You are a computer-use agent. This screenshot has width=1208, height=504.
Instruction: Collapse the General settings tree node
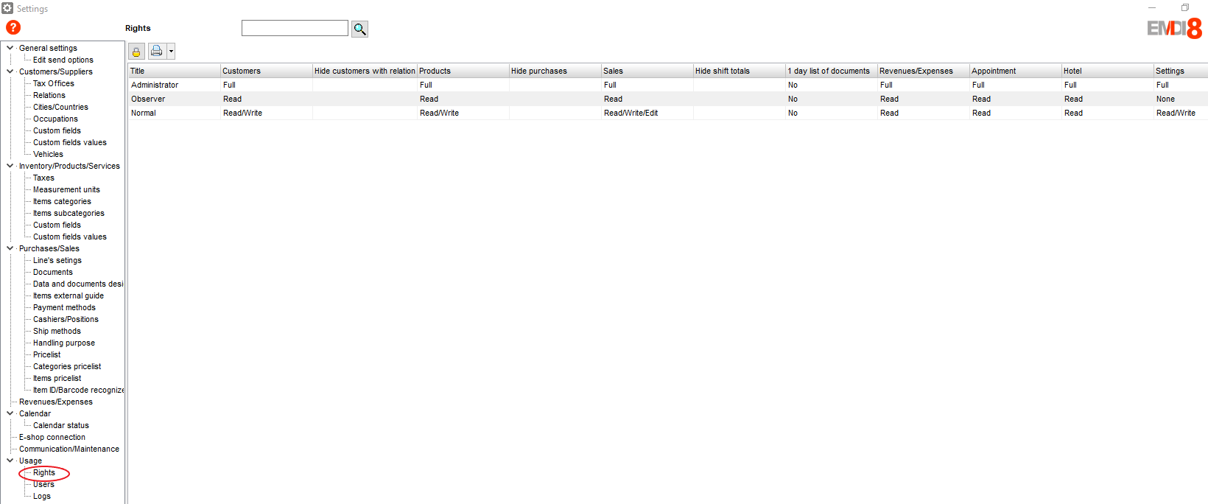pos(10,48)
